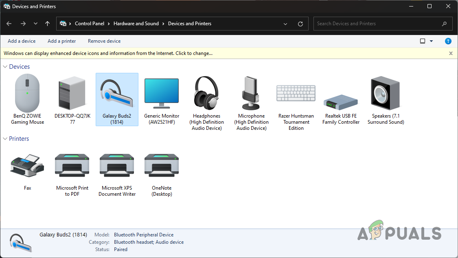Dismiss the yellow information bar
The image size is (458, 258).
coord(451,53)
